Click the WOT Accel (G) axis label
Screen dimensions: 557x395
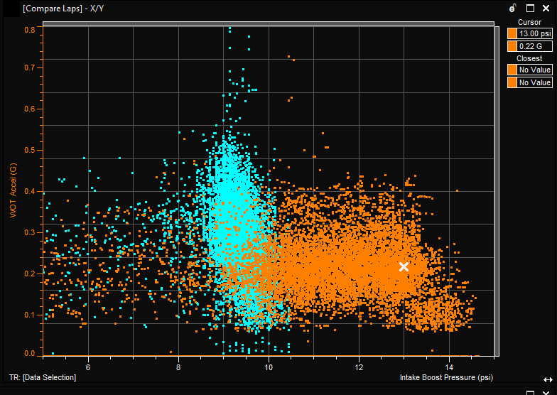[x=13, y=190]
